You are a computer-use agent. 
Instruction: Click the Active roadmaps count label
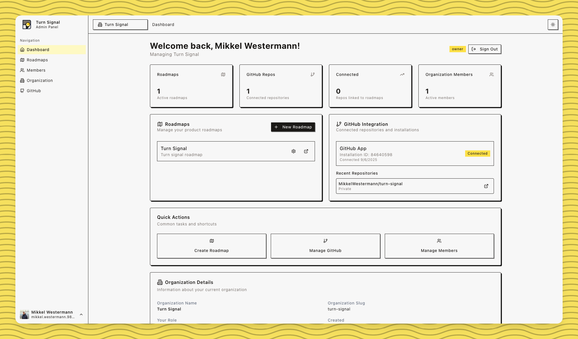pos(172,98)
